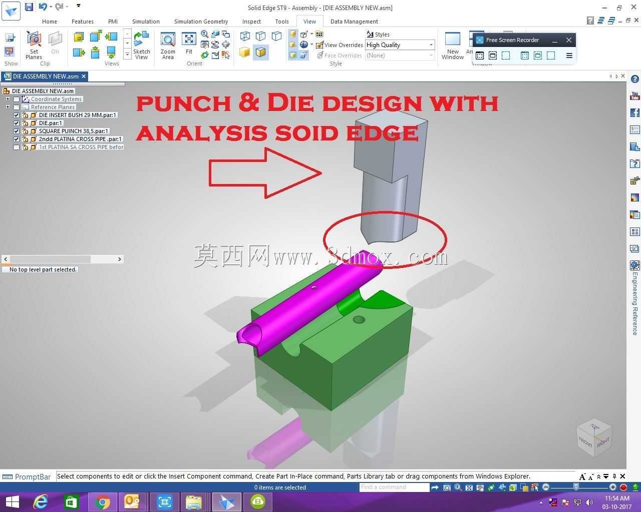Open the Windows Start button
641x512 pixels.
[12, 501]
